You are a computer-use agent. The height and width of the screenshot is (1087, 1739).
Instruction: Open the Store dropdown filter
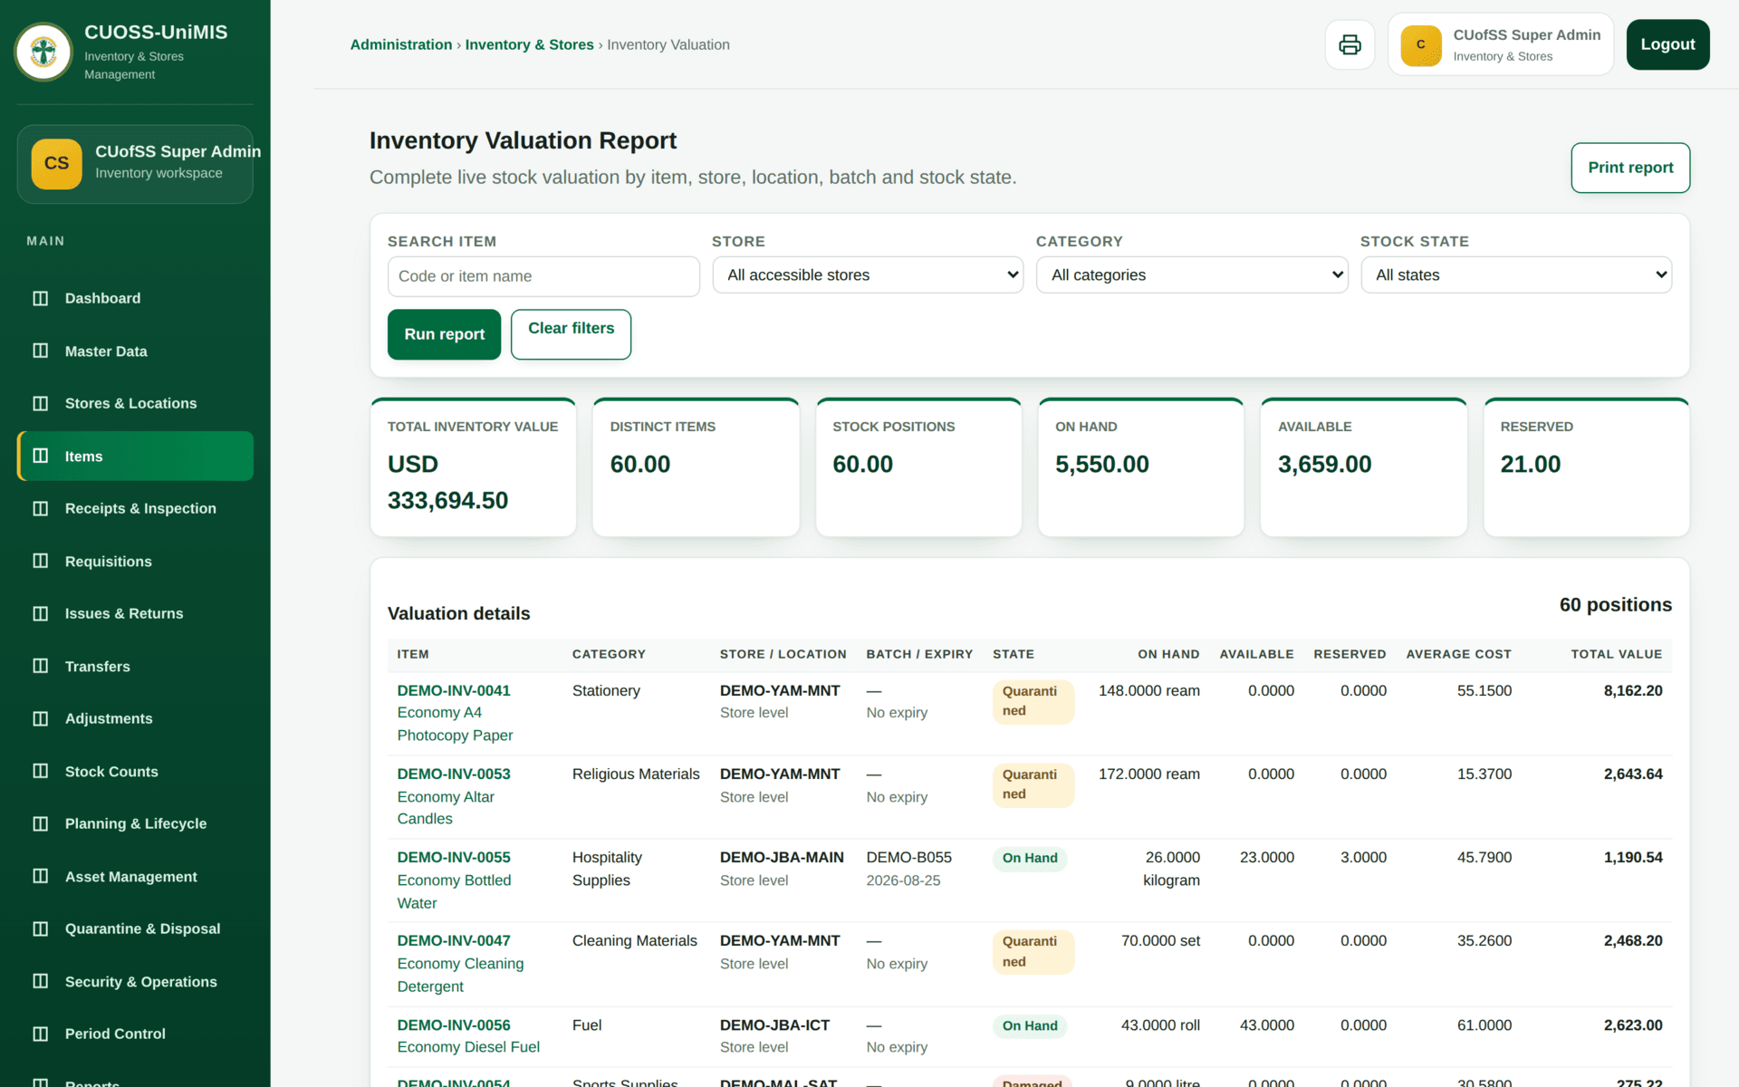[x=868, y=274]
